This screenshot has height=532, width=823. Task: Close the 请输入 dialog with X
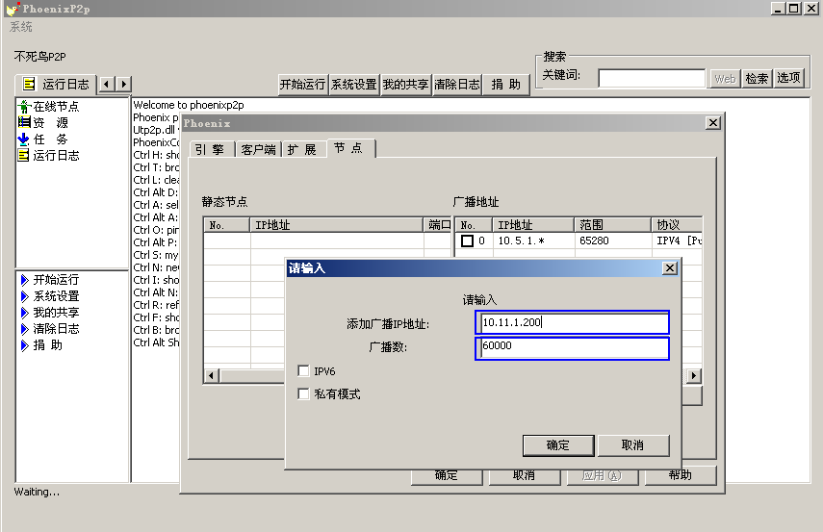pyautogui.click(x=670, y=268)
